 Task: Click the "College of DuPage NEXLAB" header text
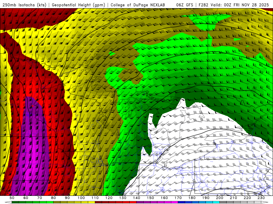pyautogui.click(x=138, y=5)
